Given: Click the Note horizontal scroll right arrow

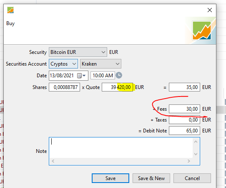Looking at the screenshot, I should [x=188, y=161].
